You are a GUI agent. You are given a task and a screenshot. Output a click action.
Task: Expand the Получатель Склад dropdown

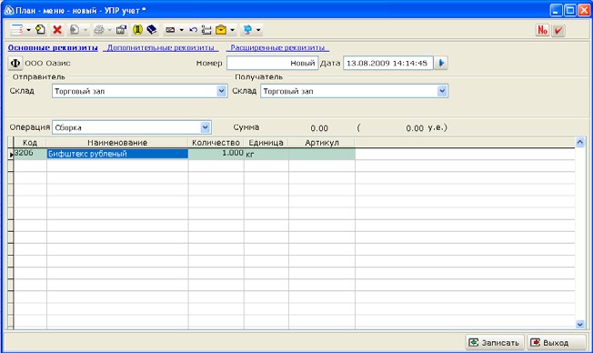[442, 91]
